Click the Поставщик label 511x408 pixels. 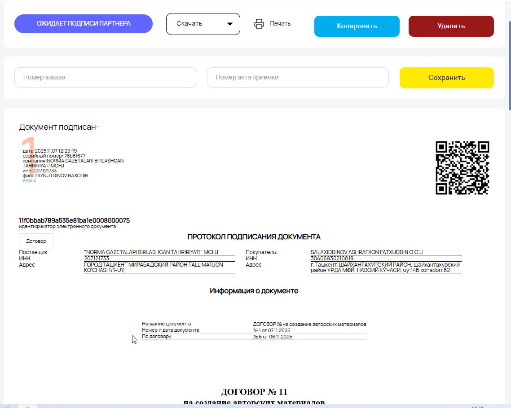(33, 252)
